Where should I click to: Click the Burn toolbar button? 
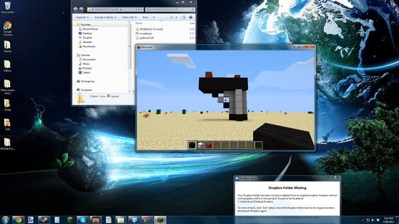coord(145,17)
